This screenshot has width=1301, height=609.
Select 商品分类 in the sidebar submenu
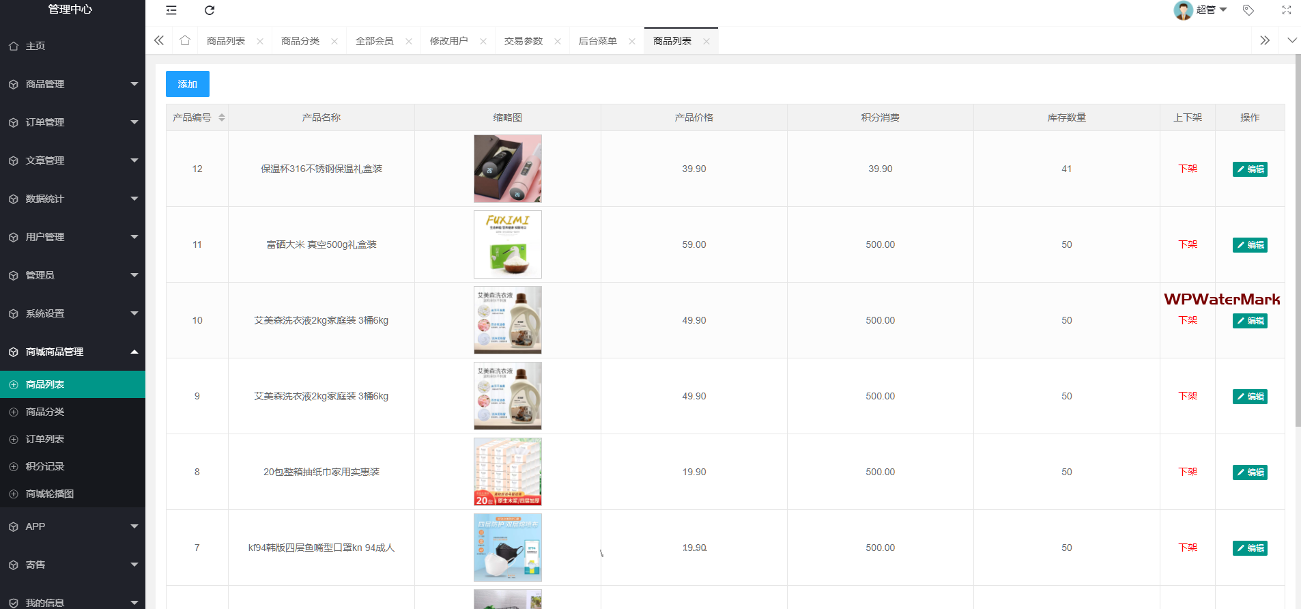[45, 412]
